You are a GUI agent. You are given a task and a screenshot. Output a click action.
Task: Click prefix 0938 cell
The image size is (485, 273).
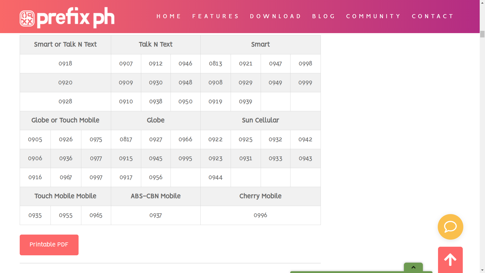point(156,102)
